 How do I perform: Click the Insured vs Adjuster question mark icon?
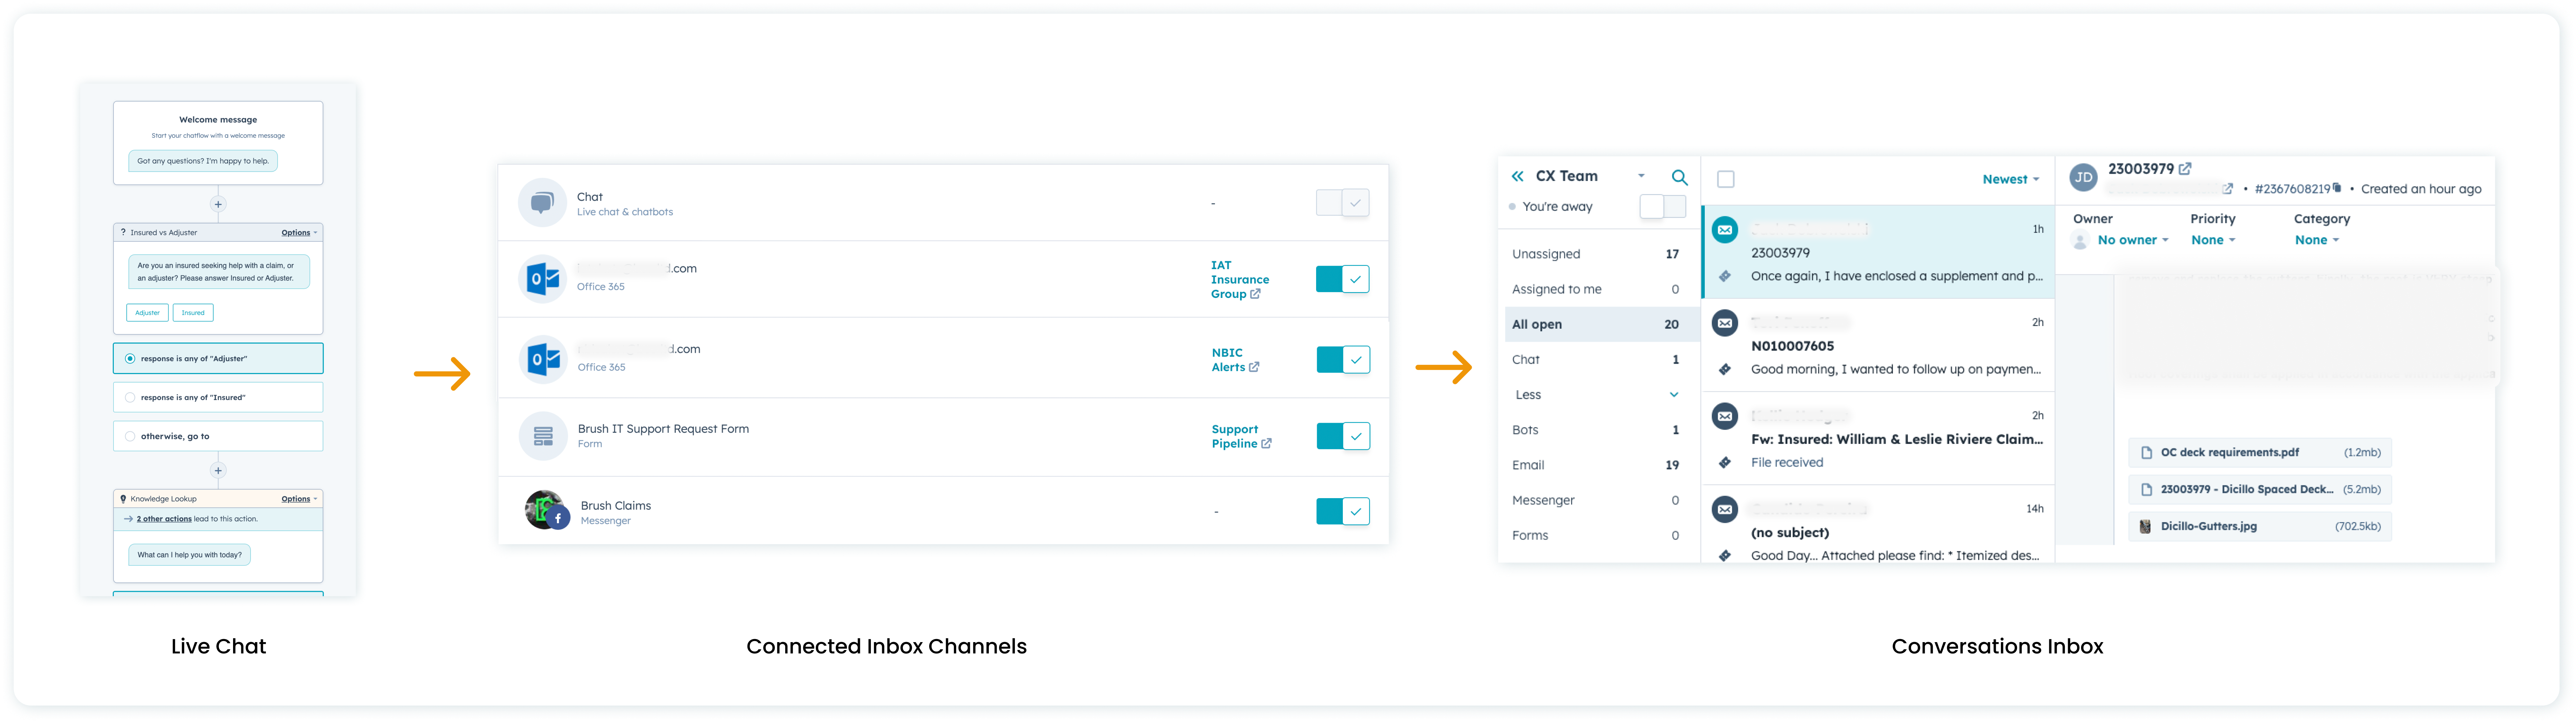click(123, 232)
